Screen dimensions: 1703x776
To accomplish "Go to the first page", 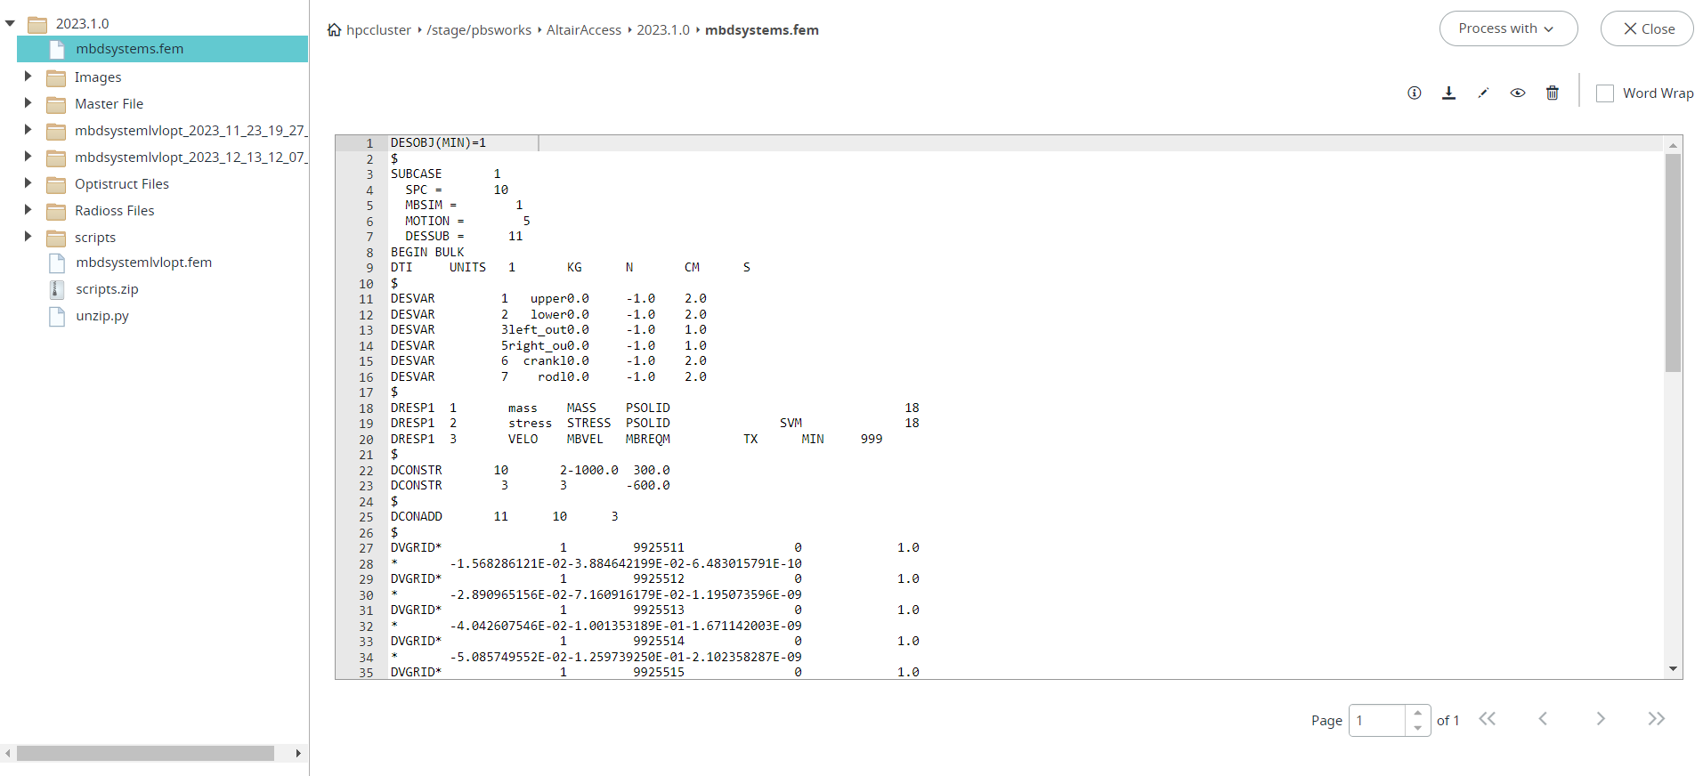I will (1488, 719).
